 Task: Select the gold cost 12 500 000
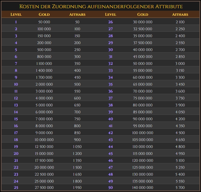[44, 147]
